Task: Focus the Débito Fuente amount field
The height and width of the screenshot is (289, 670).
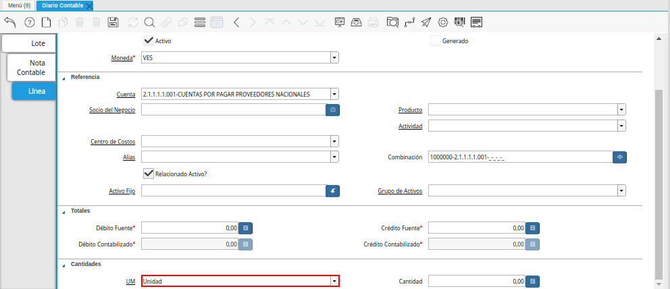Action: [189, 228]
